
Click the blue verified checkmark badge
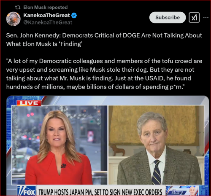(x=74, y=15)
